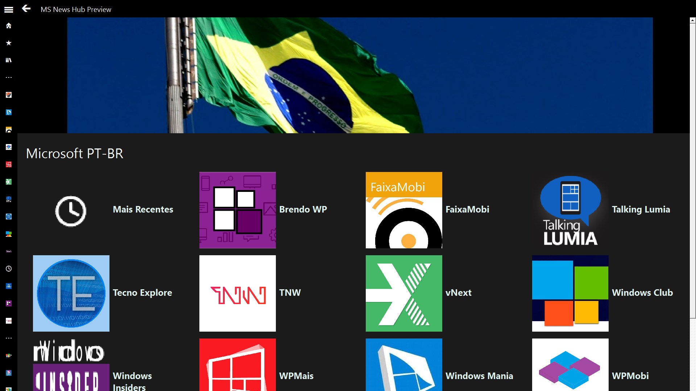Select the Tecno Explore sidebar icon
This screenshot has height=391, width=696.
tap(9, 216)
